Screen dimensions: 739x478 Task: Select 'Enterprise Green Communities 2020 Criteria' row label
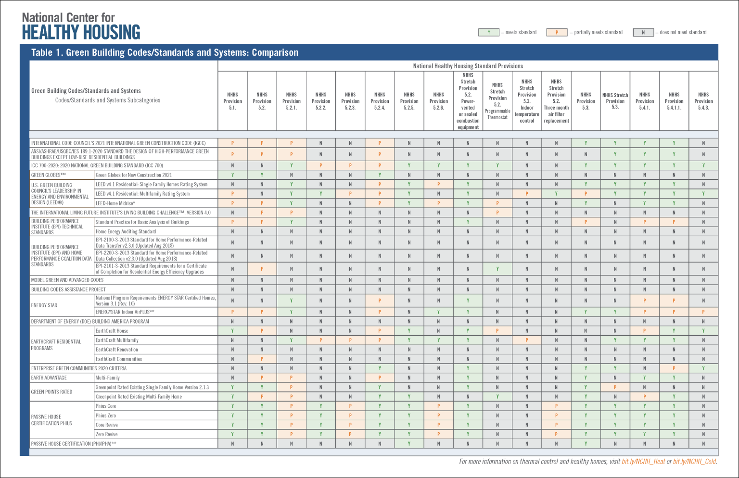tap(79, 368)
